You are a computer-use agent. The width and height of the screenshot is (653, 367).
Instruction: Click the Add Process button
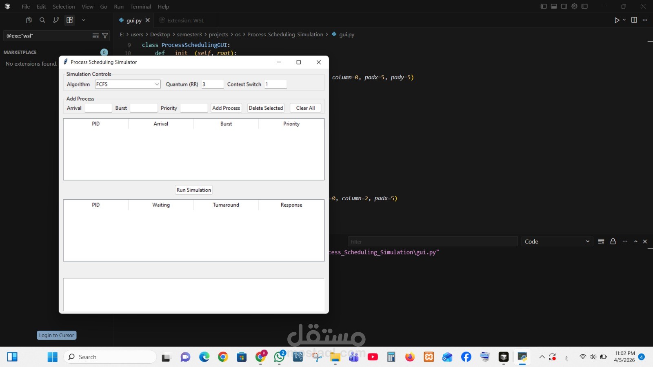226,108
